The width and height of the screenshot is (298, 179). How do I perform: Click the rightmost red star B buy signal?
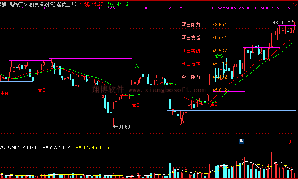click(213, 104)
